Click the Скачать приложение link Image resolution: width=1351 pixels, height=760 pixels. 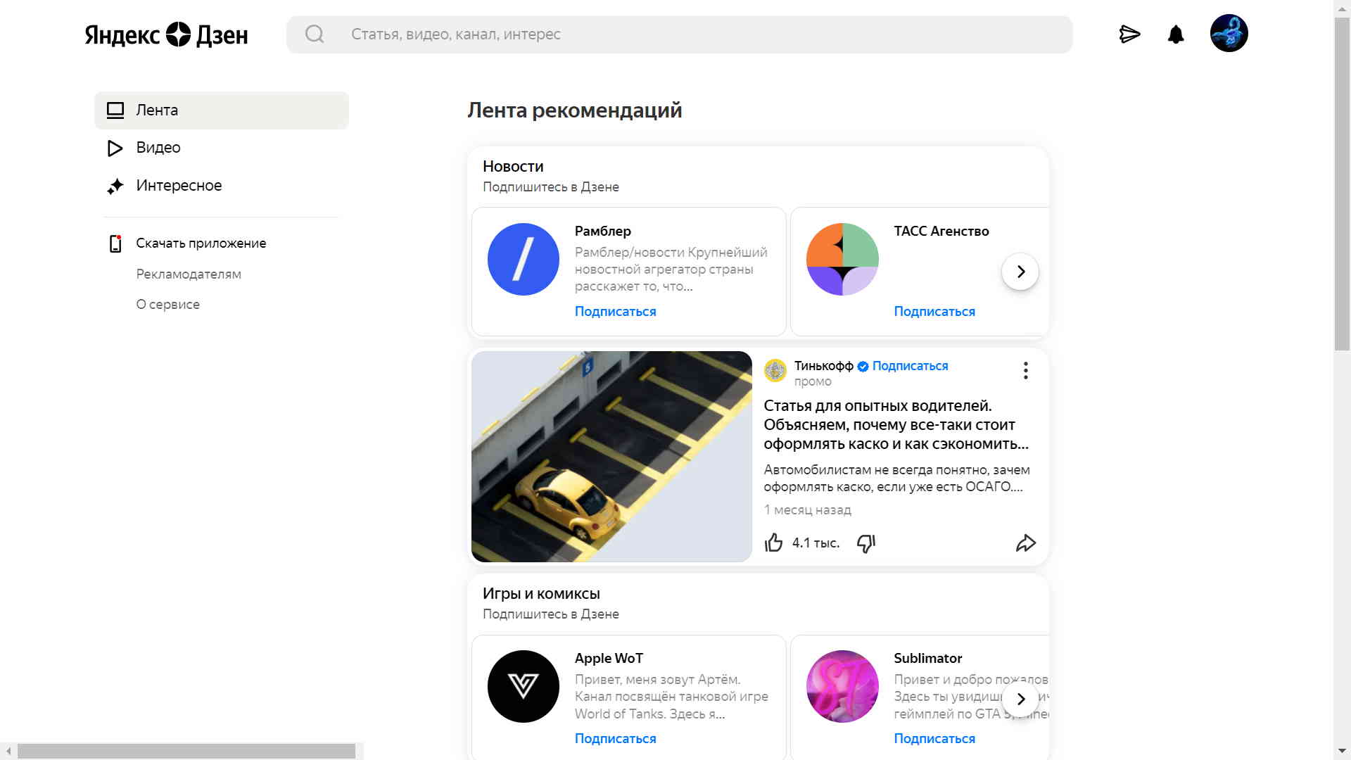pos(201,243)
